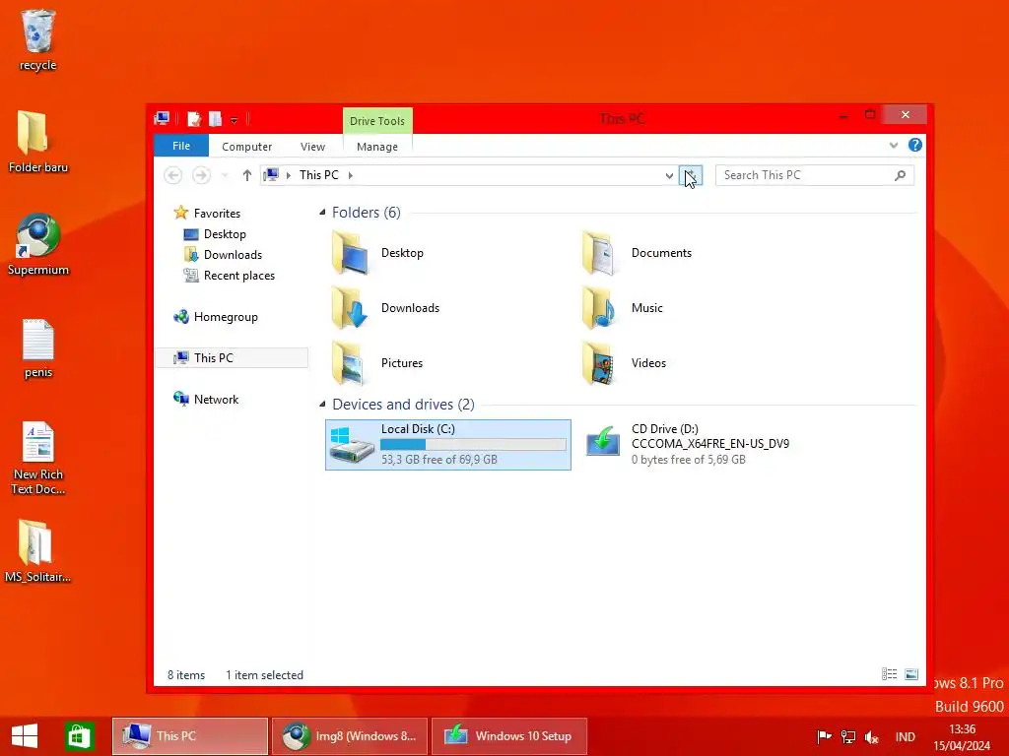Open the clock showing 13:36
The image size is (1009, 756).
pyautogui.click(x=962, y=737)
